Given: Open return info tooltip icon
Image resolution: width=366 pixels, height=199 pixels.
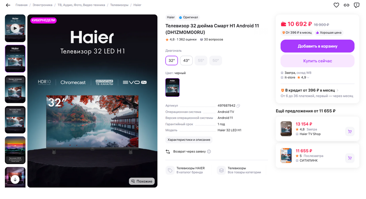Looking at the screenshot, I should point(209,151).
